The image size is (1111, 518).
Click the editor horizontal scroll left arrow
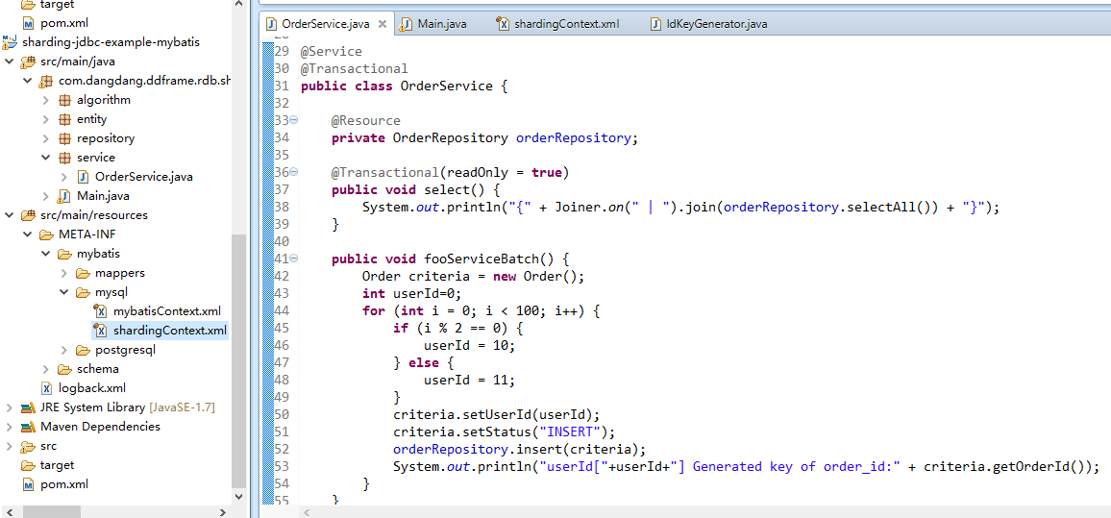click(307, 511)
